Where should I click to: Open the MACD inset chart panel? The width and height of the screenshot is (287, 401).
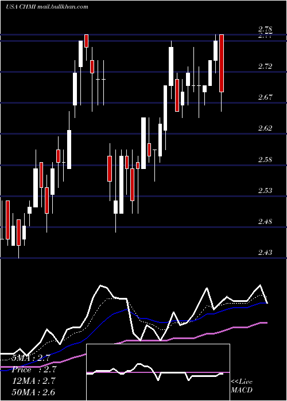click(x=158, y=372)
